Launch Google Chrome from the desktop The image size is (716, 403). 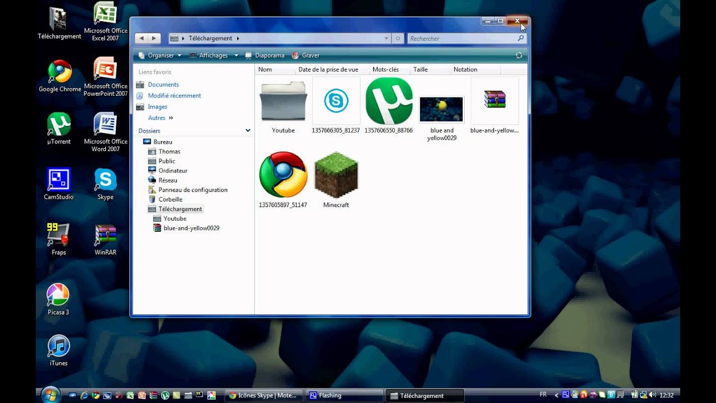tap(59, 76)
